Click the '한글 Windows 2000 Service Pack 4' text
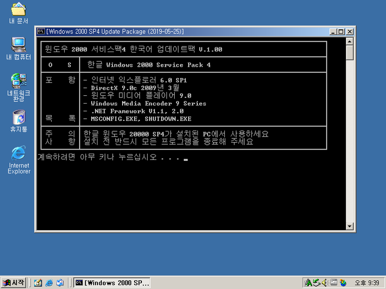Image resolution: width=386 pixels, height=289 pixels. pos(149,65)
